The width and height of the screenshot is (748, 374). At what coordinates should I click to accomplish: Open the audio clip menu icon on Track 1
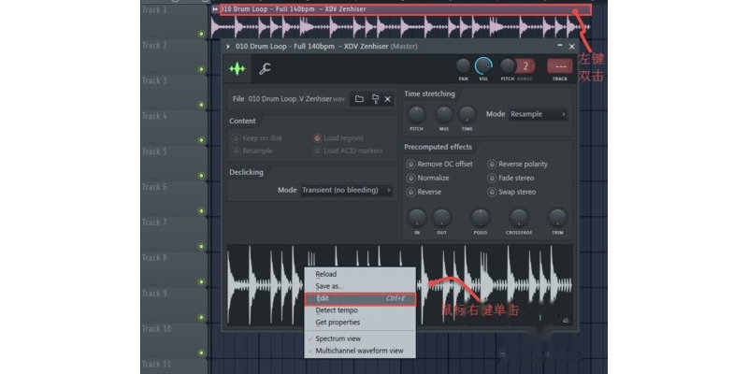(215, 9)
